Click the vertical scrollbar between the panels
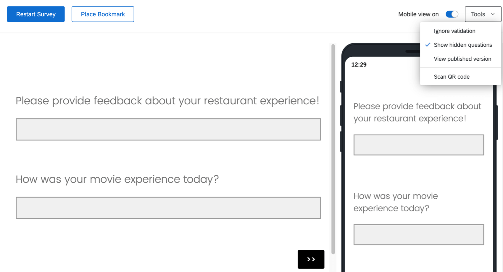The image size is (503, 272). (x=333, y=148)
